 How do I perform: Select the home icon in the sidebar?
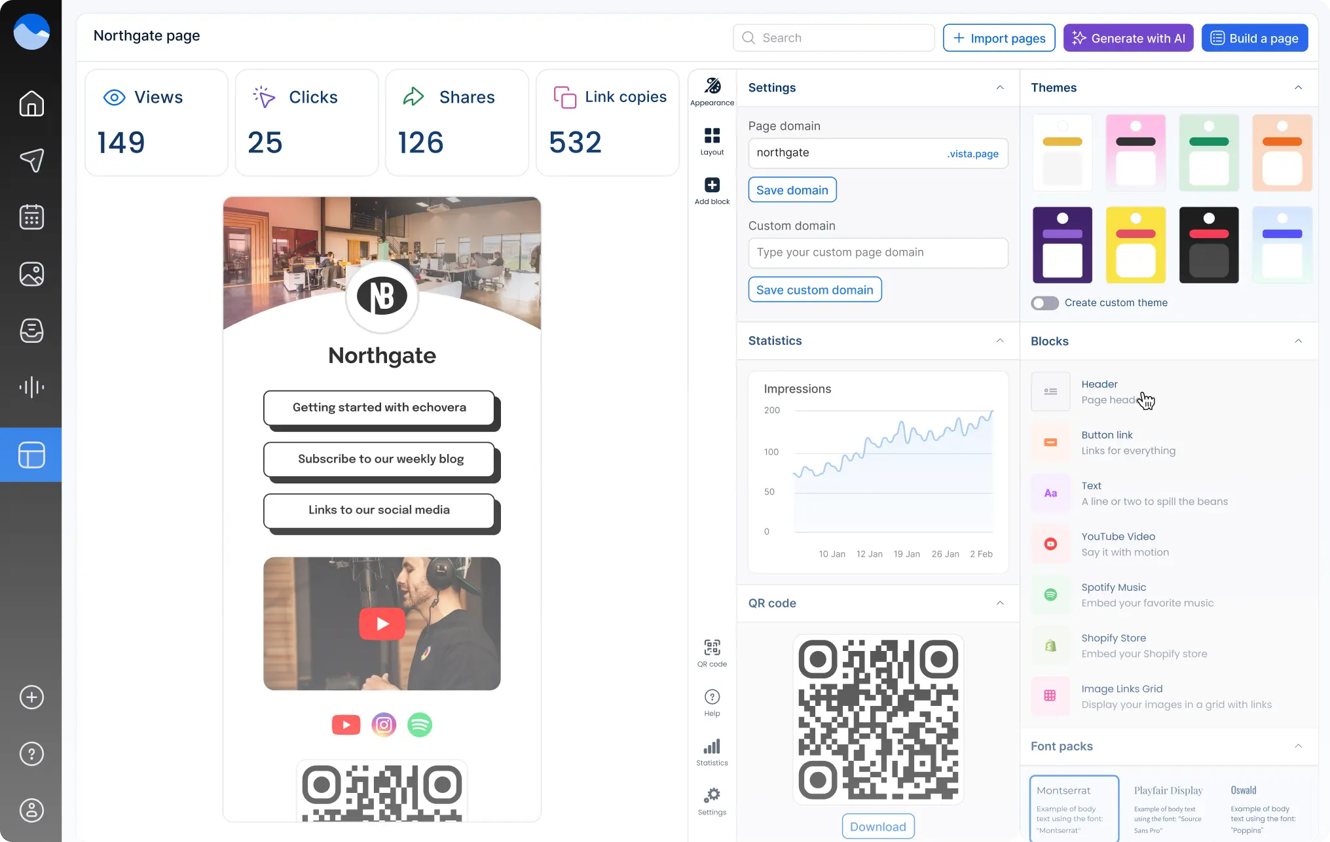click(31, 103)
